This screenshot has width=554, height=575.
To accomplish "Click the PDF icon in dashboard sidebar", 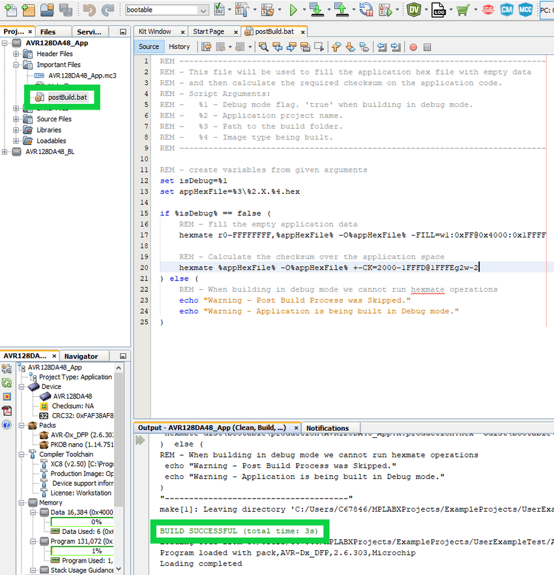I will point(7,411).
